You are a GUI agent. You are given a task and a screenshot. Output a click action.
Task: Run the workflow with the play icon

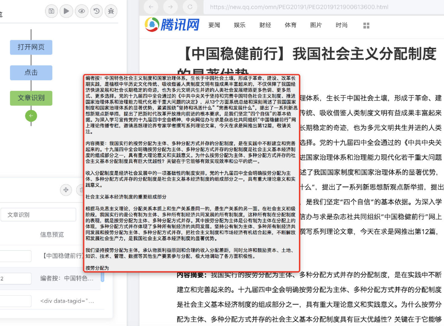coord(66,11)
